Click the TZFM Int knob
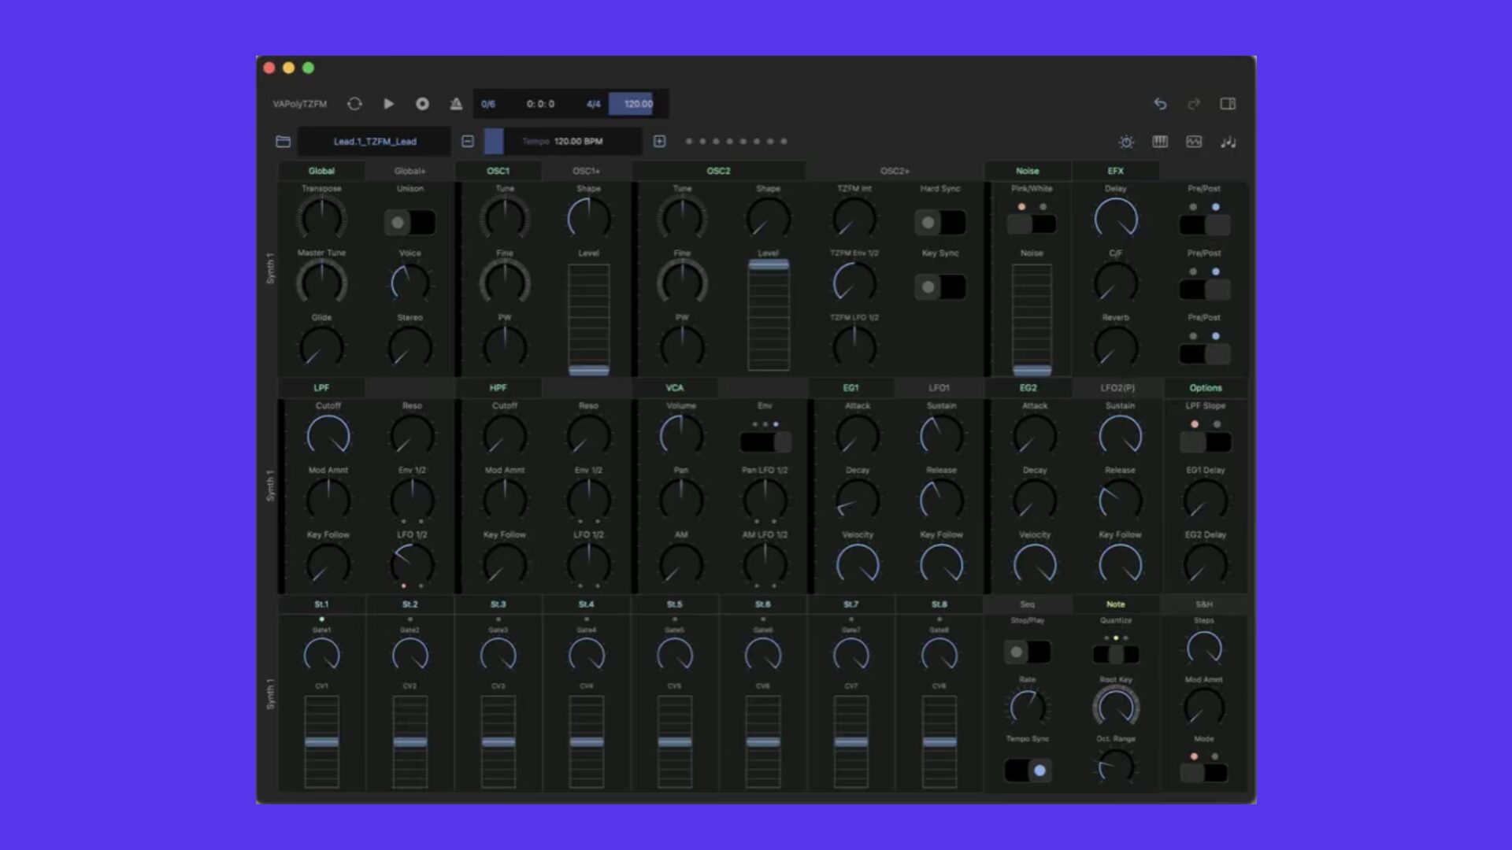1512x850 pixels. click(854, 218)
